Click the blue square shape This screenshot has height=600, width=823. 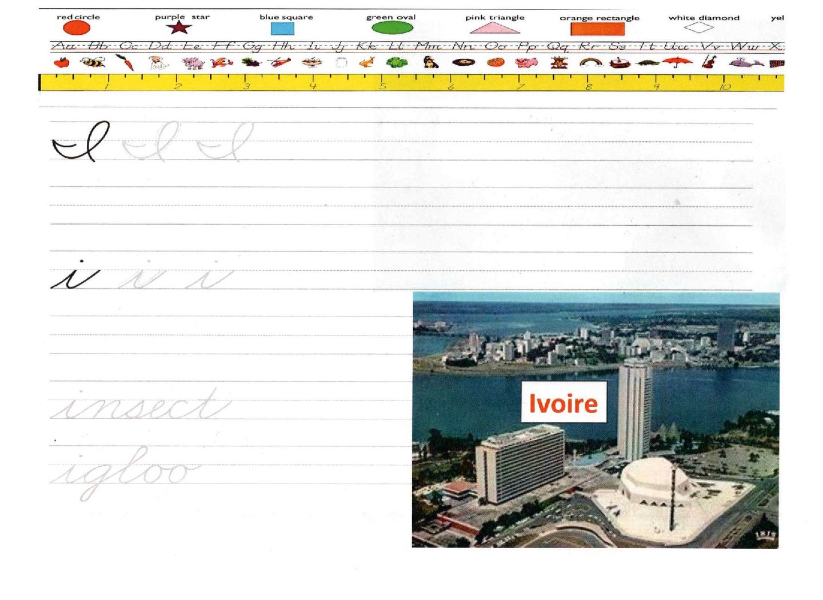(x=282, y=29)
